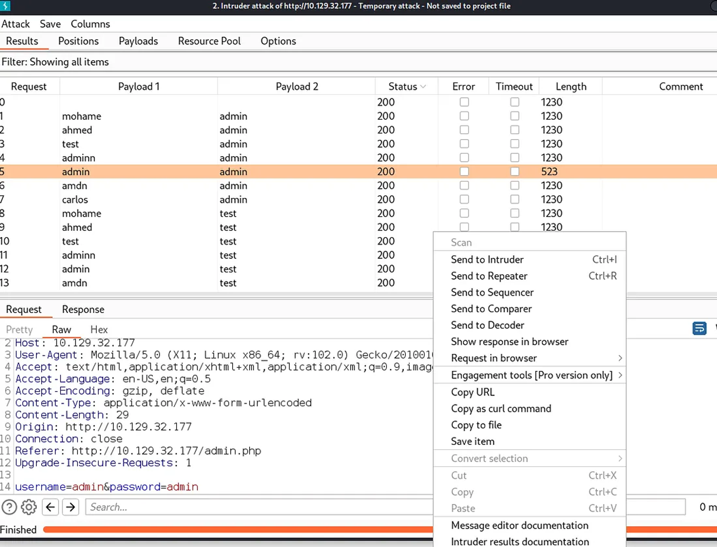The image size is (717, 547).
Task: Click the Burp Suite logo in title bar
Action: point(5,6)
